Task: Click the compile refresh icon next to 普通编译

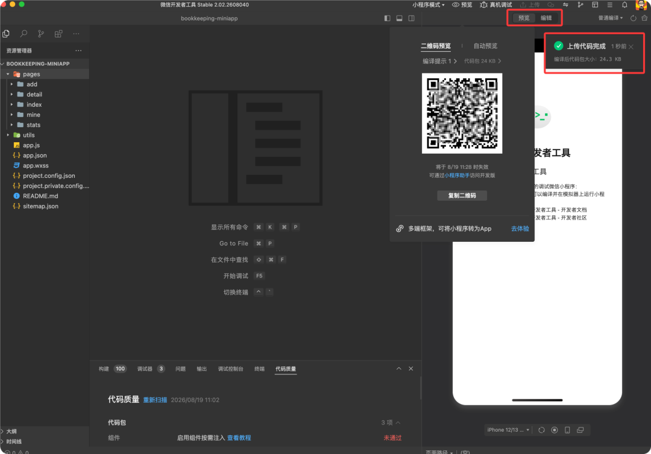Action: pos(633,18)
